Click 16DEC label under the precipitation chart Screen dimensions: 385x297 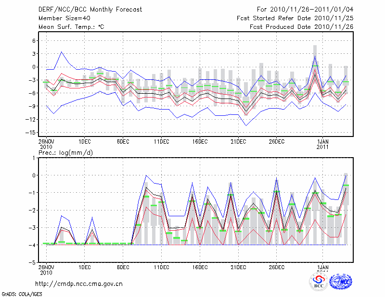click(x=200, y=267)
